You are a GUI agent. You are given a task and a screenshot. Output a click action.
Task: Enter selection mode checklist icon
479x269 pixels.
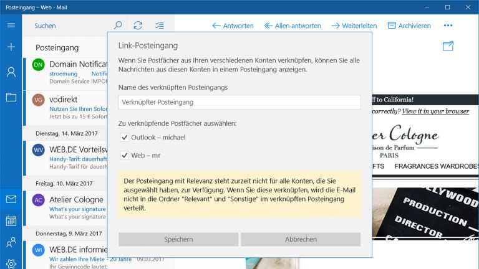[160, 26]
